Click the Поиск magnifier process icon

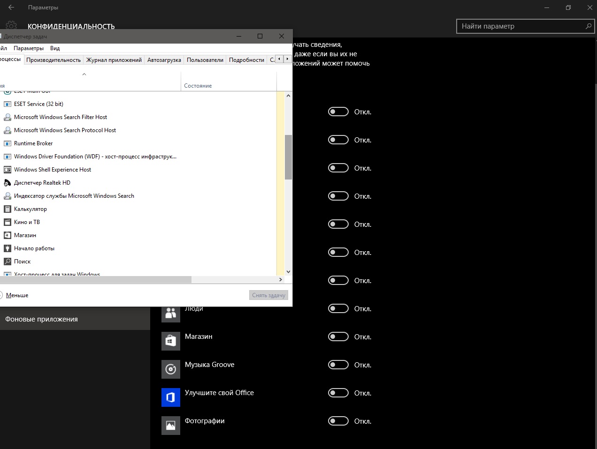(8, 262)
